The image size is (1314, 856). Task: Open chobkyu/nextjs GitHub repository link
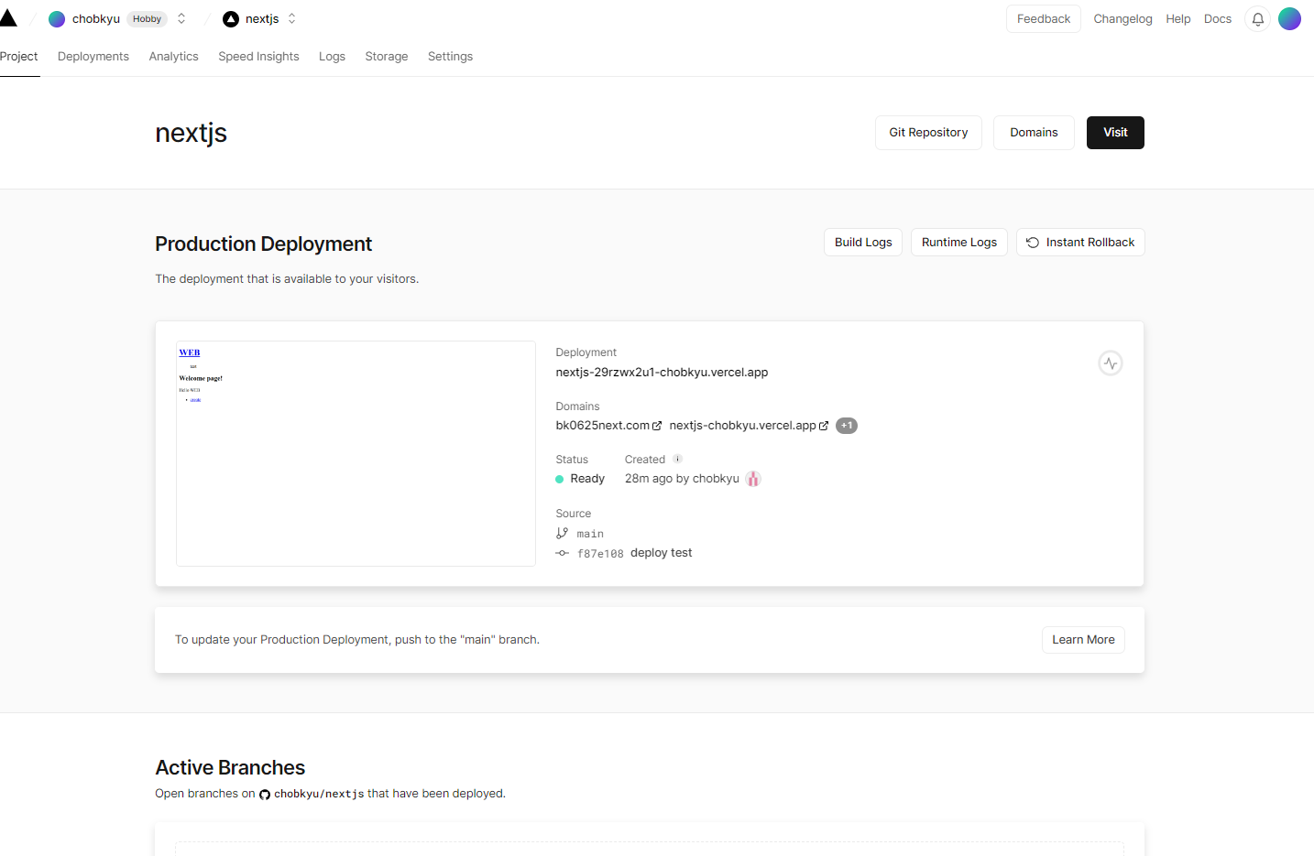coord(319,794)
